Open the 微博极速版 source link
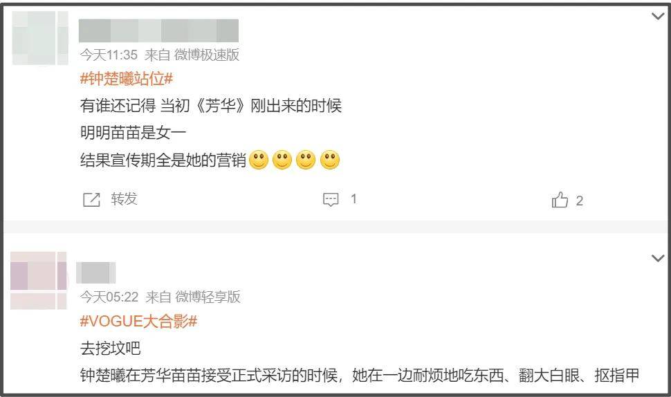This screenshot has width=671, height=397. click(207, 55)
